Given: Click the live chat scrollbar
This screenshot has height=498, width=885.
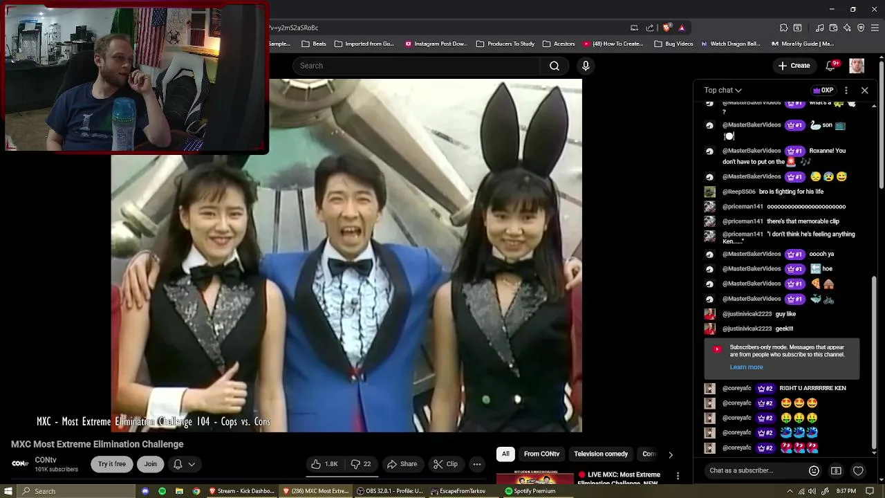Looking at the screenshot, I should [875, 363].
